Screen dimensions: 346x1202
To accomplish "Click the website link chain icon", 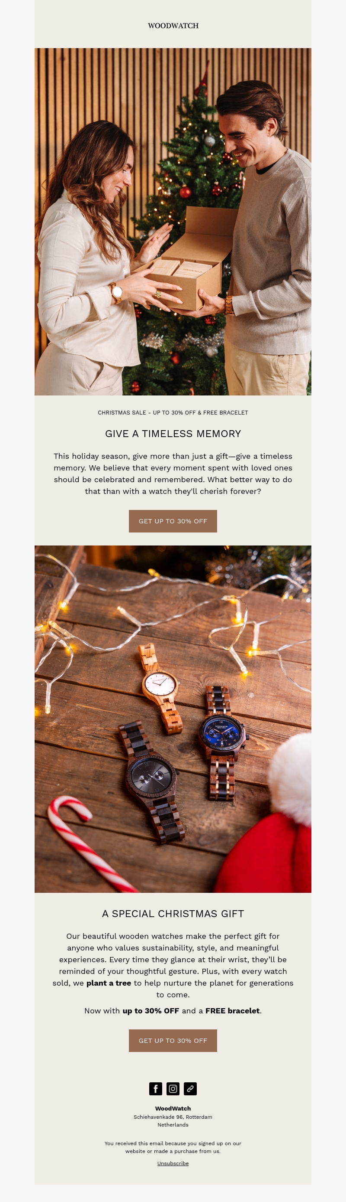I will point(190,1089).
